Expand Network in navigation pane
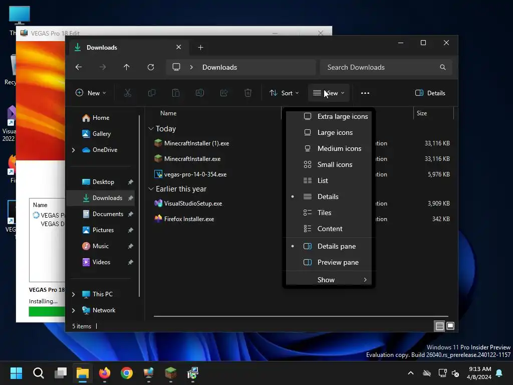Screen dimensions: 513x385 click(73, 310)
